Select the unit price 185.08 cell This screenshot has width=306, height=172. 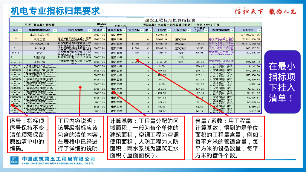point(200,62)
